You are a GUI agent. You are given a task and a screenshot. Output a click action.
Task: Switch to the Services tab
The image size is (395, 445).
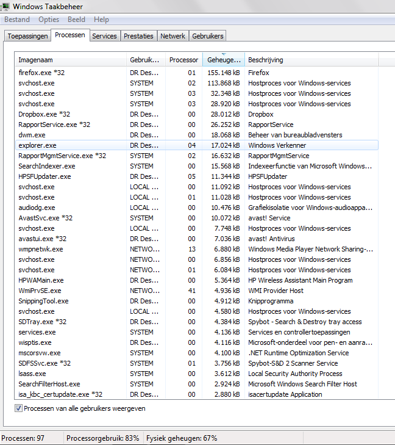click(x=104, y=36)
